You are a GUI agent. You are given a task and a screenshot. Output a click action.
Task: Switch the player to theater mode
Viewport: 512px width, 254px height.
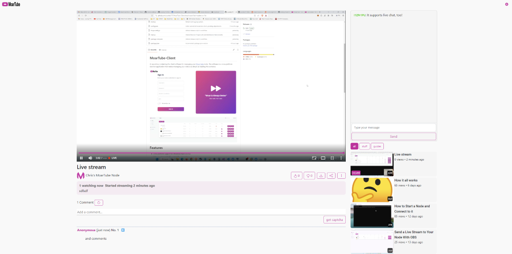pyautogui.click(x=323, y=158)
